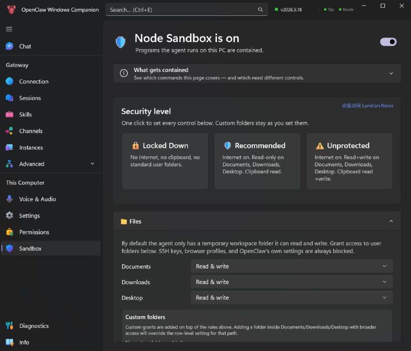Click the This Computer sidebar heading
411x351 pixels.
pyautogui.click(x=25, y=183)
